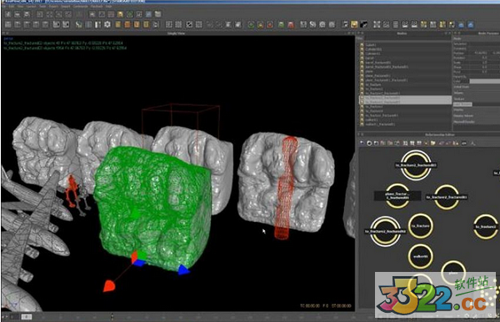
Task: Click the gray Color swatch in Node Params
Action: (485, 82)
